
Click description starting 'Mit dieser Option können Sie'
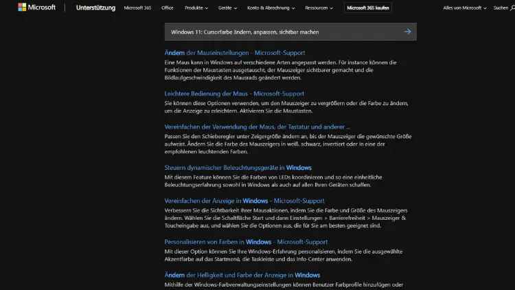[x=284, y=255]
